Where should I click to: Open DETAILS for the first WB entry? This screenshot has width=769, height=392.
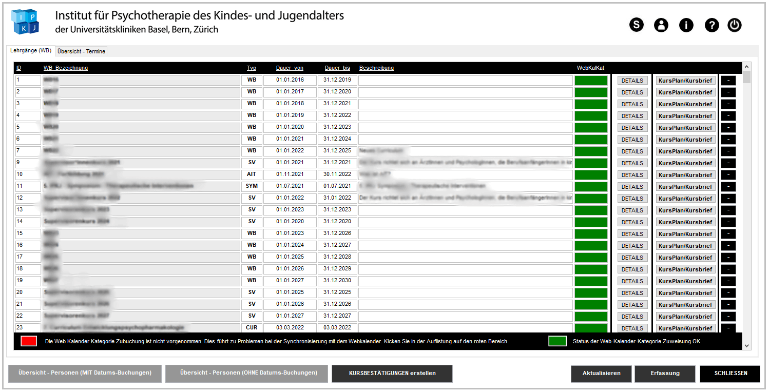[x=632, y=80]
